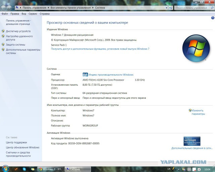Open 'Дополнительные параметры системы'

23,51
